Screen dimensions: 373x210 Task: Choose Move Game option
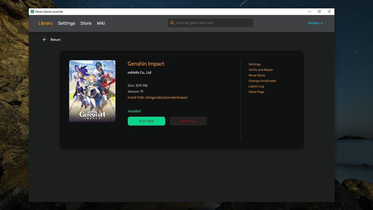(x=257, y=75)
